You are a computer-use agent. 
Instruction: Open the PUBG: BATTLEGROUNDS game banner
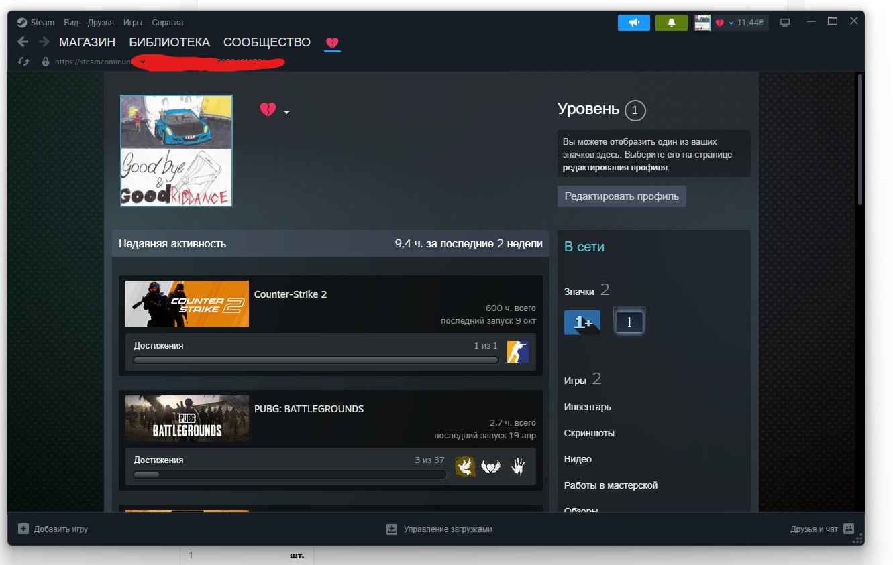[187, 418]
